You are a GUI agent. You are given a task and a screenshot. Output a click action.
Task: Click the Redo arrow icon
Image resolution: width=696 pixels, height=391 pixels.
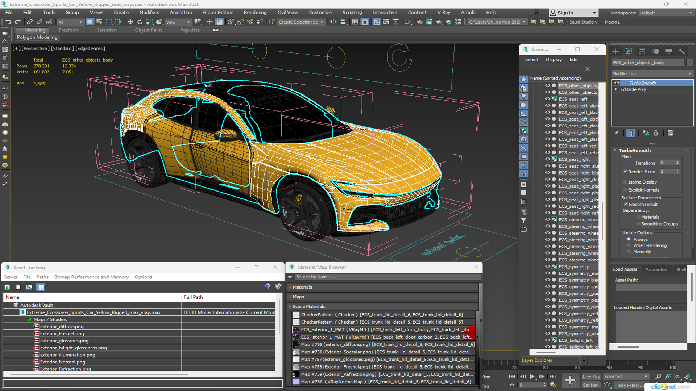click(x=17, y=22)
